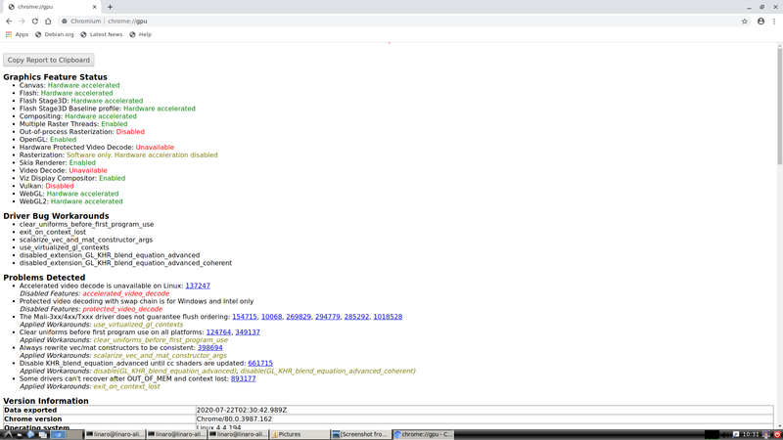Open bug link 137247
This screenshot has height=440, width=783.
point(198,286)
